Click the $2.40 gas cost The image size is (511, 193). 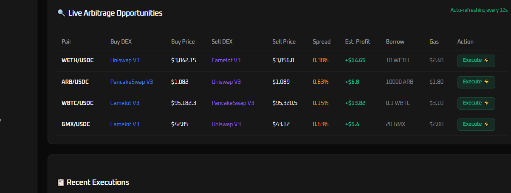tap(437, 60)
